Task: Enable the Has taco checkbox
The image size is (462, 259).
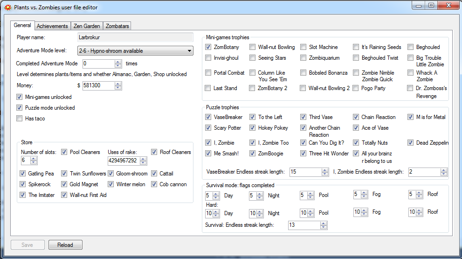Action: click(x=19, y=119)
